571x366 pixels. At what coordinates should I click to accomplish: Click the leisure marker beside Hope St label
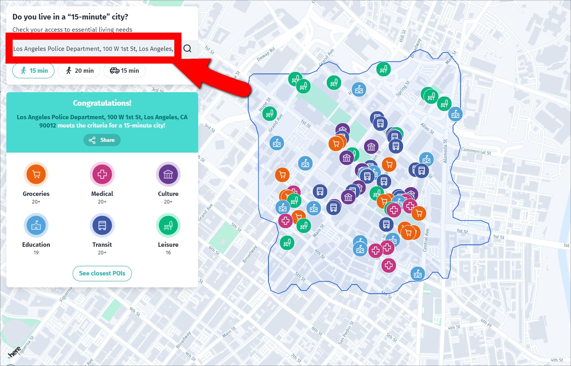click(270, 114)
